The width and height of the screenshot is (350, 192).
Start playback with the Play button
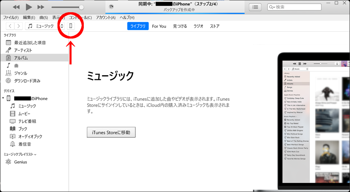(29, 7)
